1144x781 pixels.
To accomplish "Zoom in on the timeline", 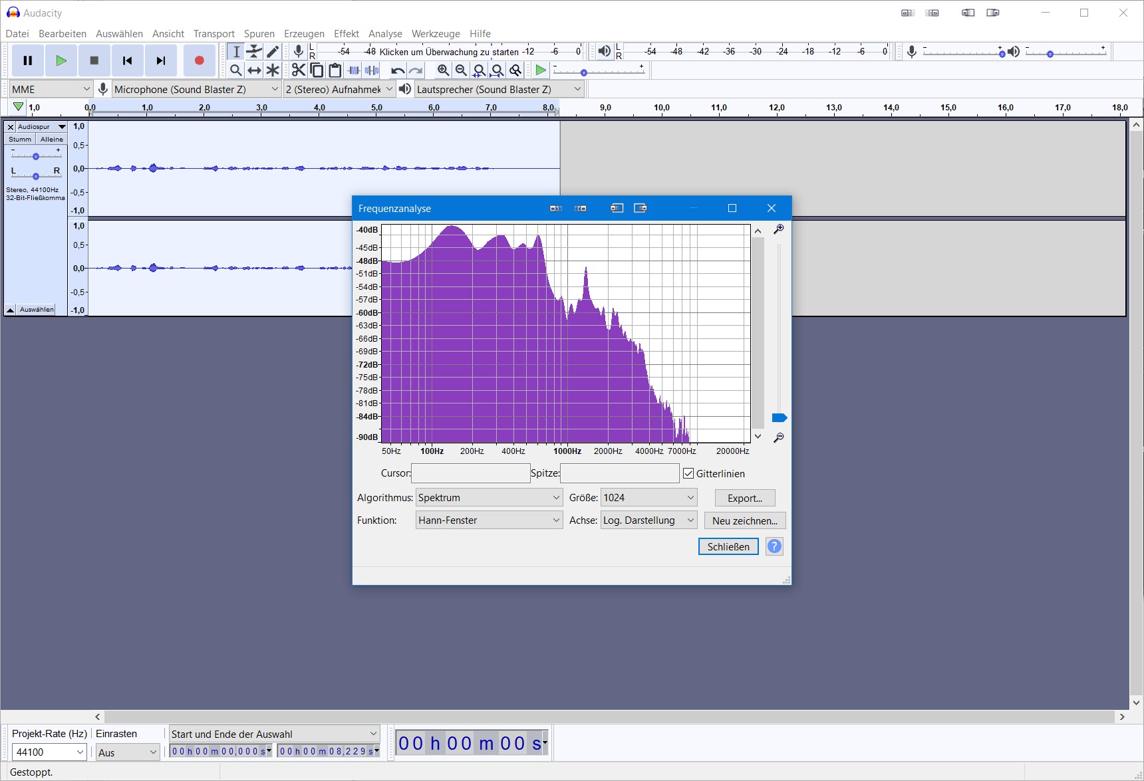I will (444, 70).
